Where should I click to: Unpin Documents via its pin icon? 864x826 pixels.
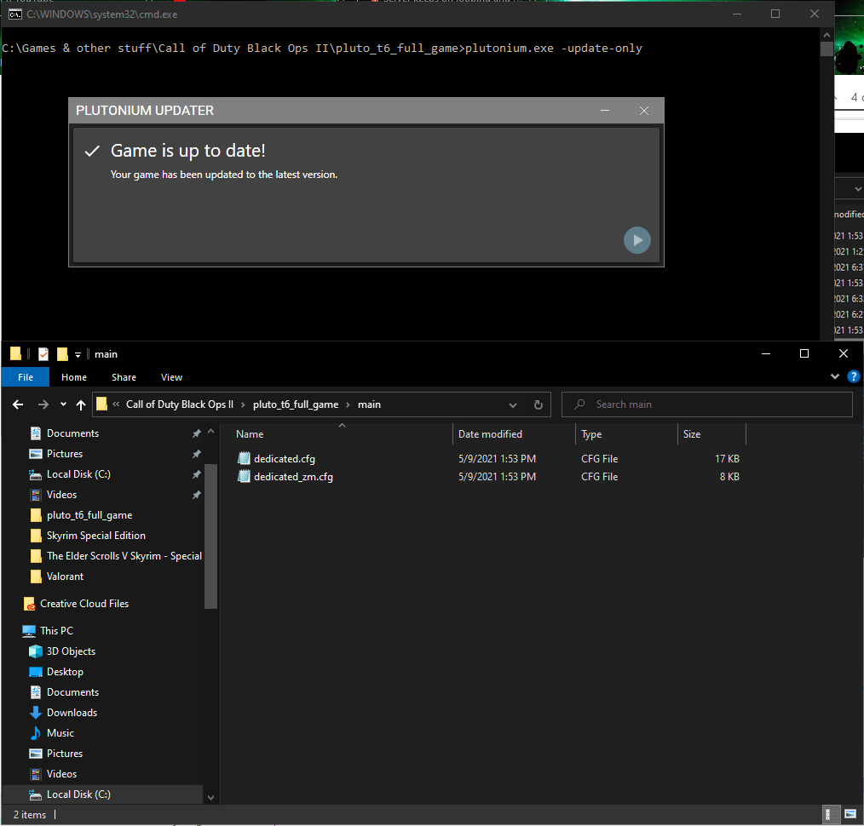point(196,434)
